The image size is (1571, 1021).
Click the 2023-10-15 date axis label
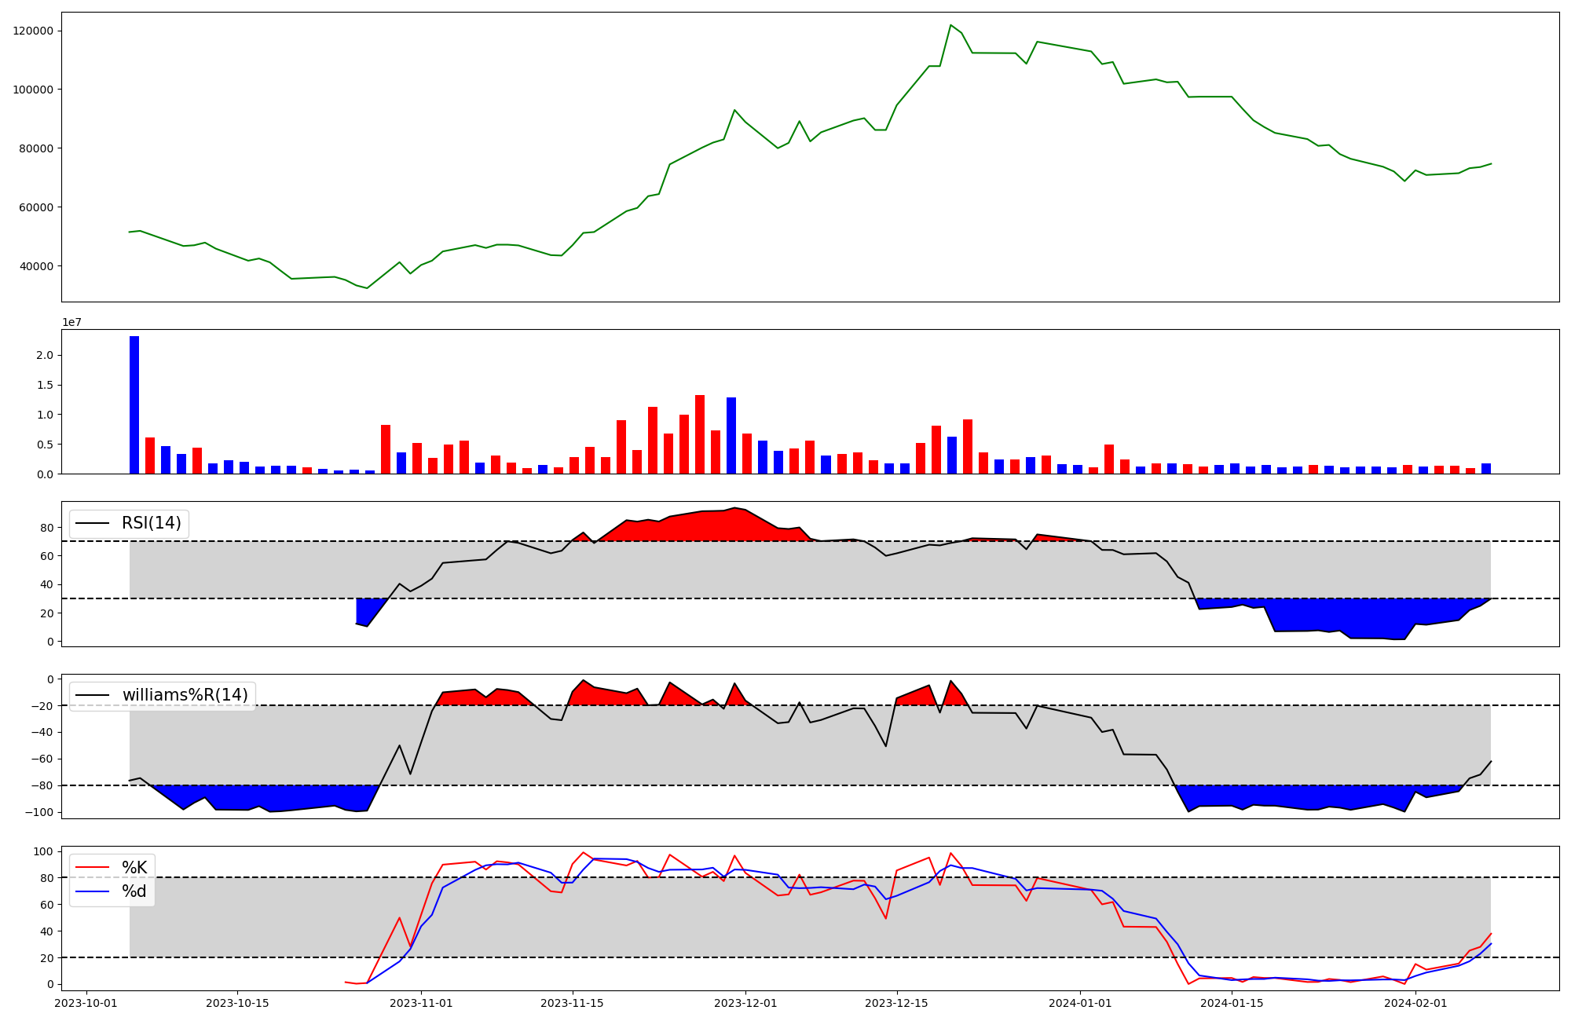(237, 1003)
